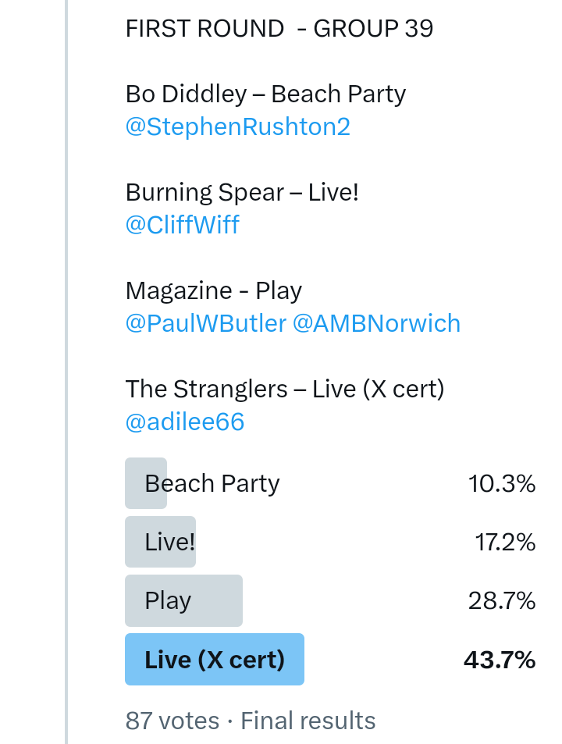This screenshot has width=562, height=744.
Task: Select the Play poll result bar
Action: click(184, 600)
